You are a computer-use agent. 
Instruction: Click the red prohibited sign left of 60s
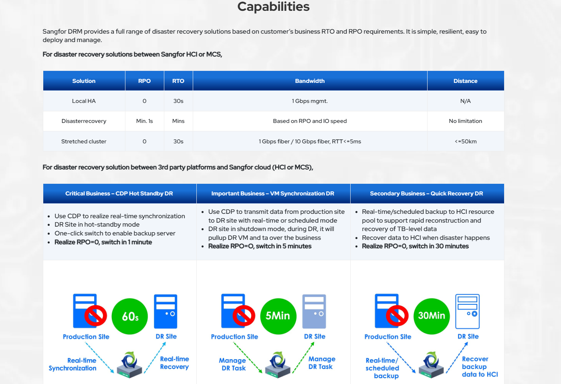pyautogui.click(x=96, y=316)
